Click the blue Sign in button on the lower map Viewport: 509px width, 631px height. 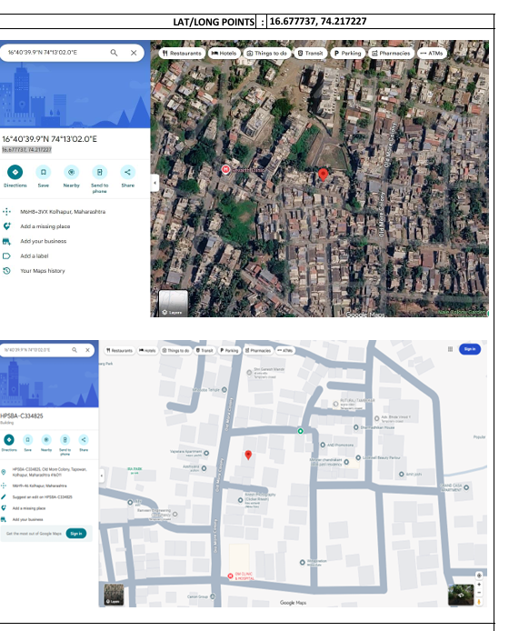click(x=470, y=349)
